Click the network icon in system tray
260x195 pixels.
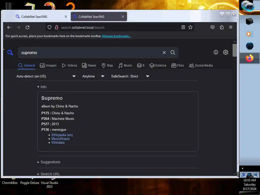click(x=249, y=175)
